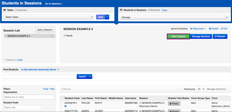This screenshot has width=232, height=112.
Task: Click the Find Students search field
Action: point(40,76)
